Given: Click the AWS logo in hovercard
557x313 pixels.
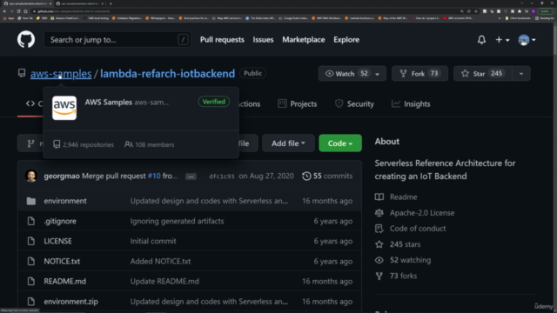Looking at the screenshot, I should (64, 108).
